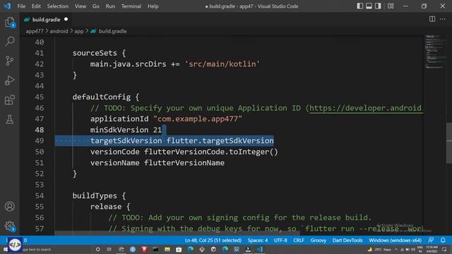Screen dimensions: 452x254
Task: Open the View menu
Action: (x=81, y=6)
